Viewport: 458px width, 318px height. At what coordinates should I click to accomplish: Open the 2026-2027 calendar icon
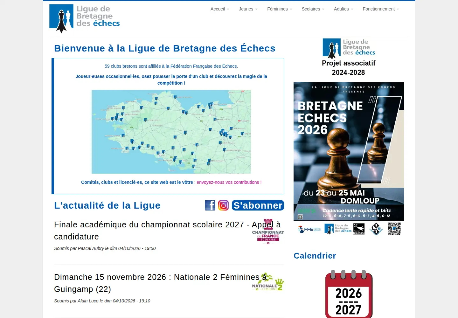pos(349,294)
